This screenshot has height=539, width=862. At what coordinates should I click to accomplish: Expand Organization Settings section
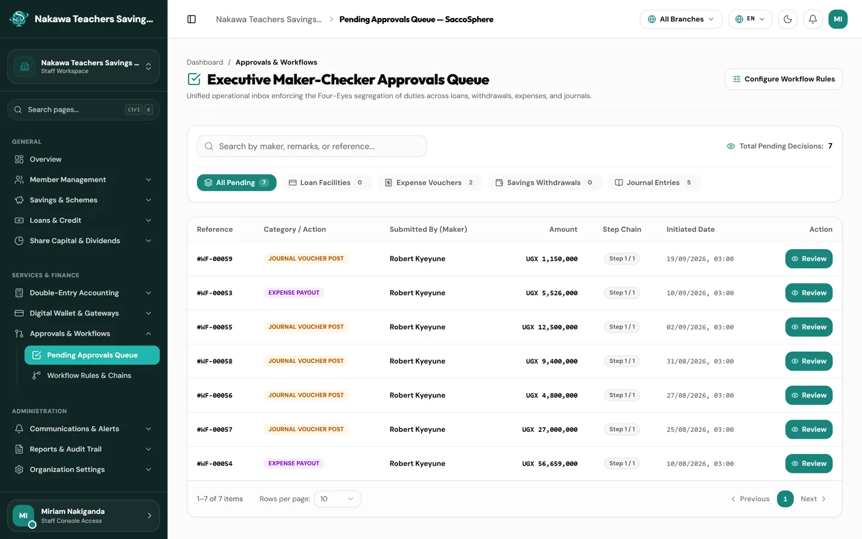click(84, 470)
